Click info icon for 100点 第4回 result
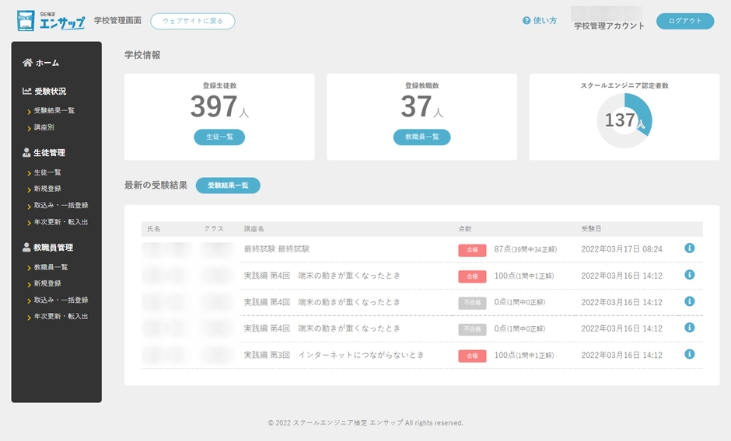 (689, 275)
